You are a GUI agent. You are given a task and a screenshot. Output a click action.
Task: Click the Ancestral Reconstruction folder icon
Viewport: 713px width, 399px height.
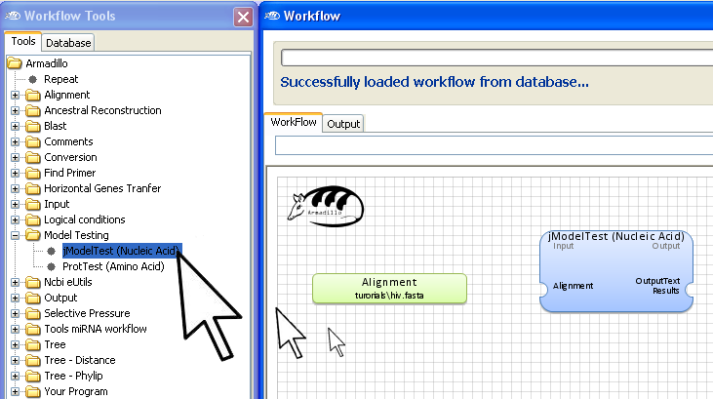[x=33, y=110]
